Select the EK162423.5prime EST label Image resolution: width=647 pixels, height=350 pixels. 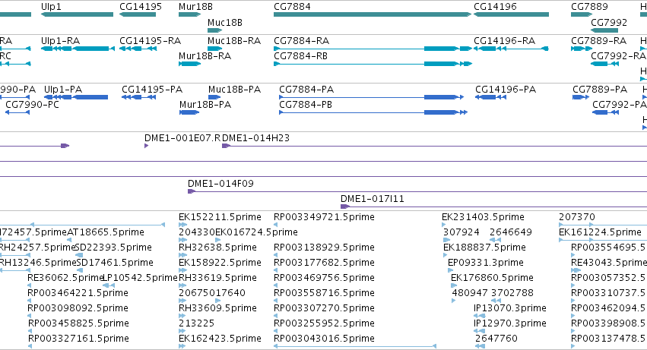click(220, 339)
